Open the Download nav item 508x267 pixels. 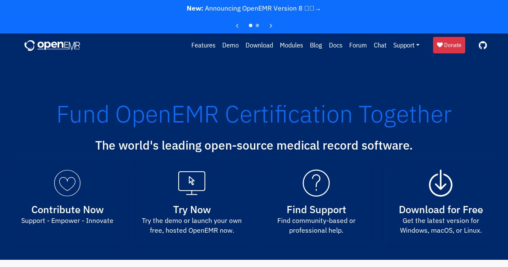(x=259, y=45)
